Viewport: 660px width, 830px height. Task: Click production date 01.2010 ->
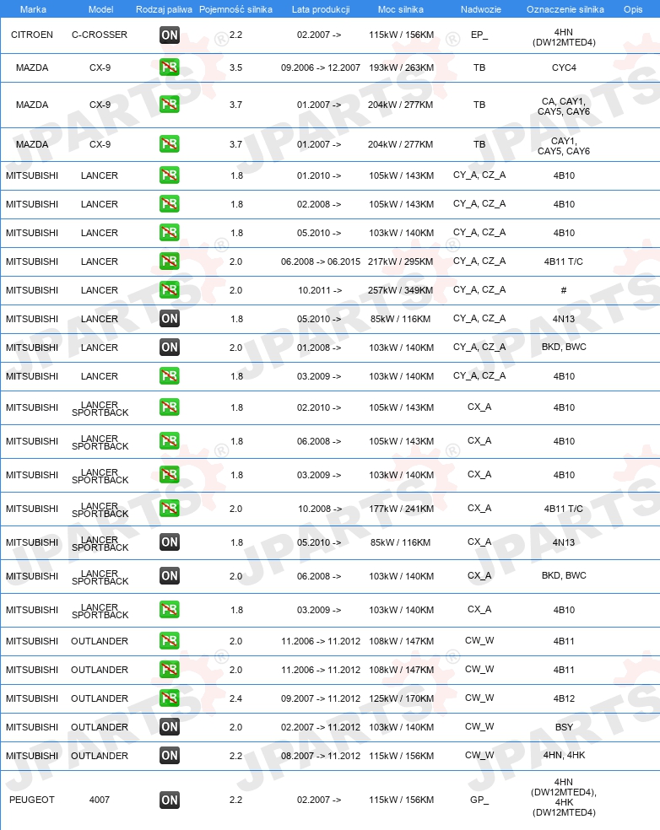[x=319, y=175]
